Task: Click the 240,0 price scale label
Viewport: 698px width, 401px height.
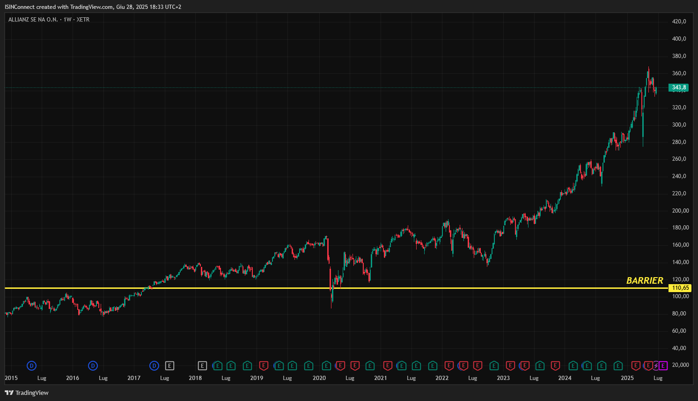Action: click(679, 176)
